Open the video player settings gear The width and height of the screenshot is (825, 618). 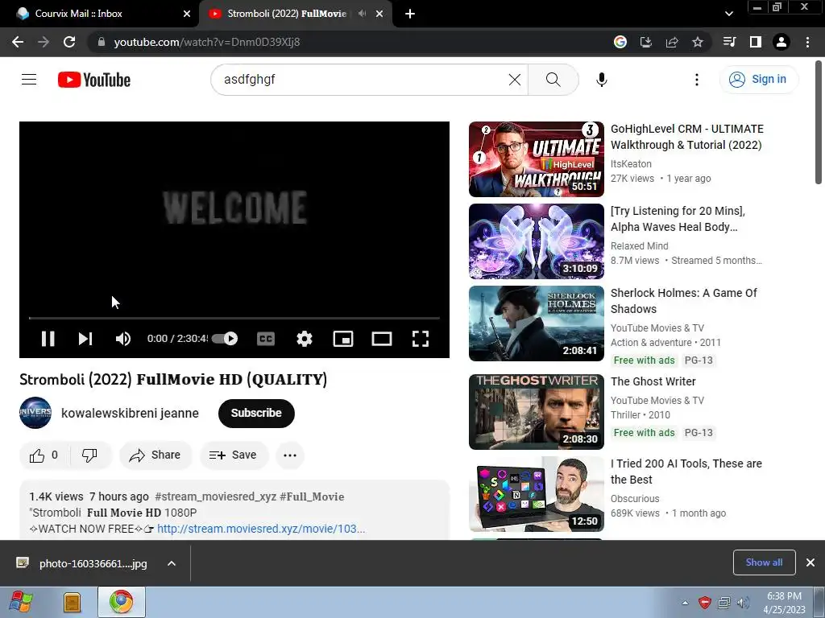[x=305, y=339]
